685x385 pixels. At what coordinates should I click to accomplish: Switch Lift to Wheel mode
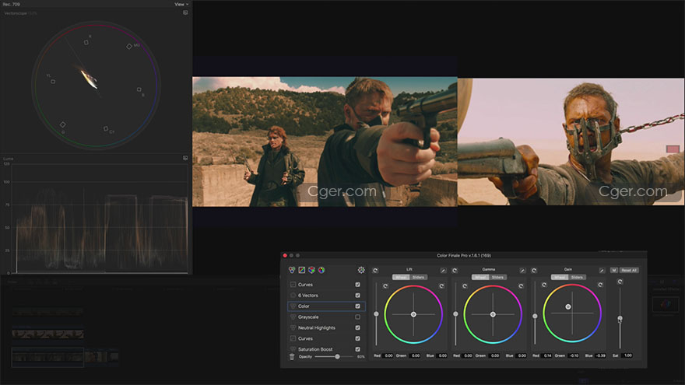pyautogui.click(x=401, y=277)
